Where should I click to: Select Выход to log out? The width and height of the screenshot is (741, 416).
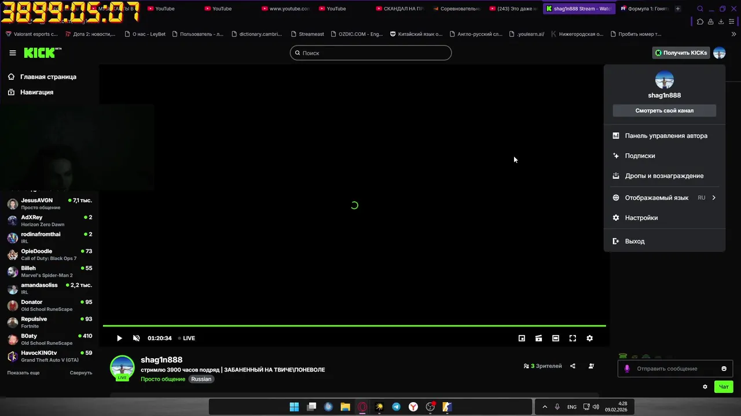pos(665,241)
